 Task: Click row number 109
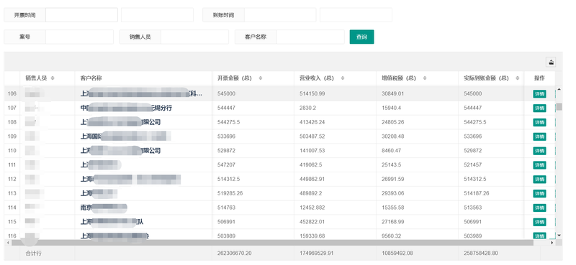[x=12, y=136]
